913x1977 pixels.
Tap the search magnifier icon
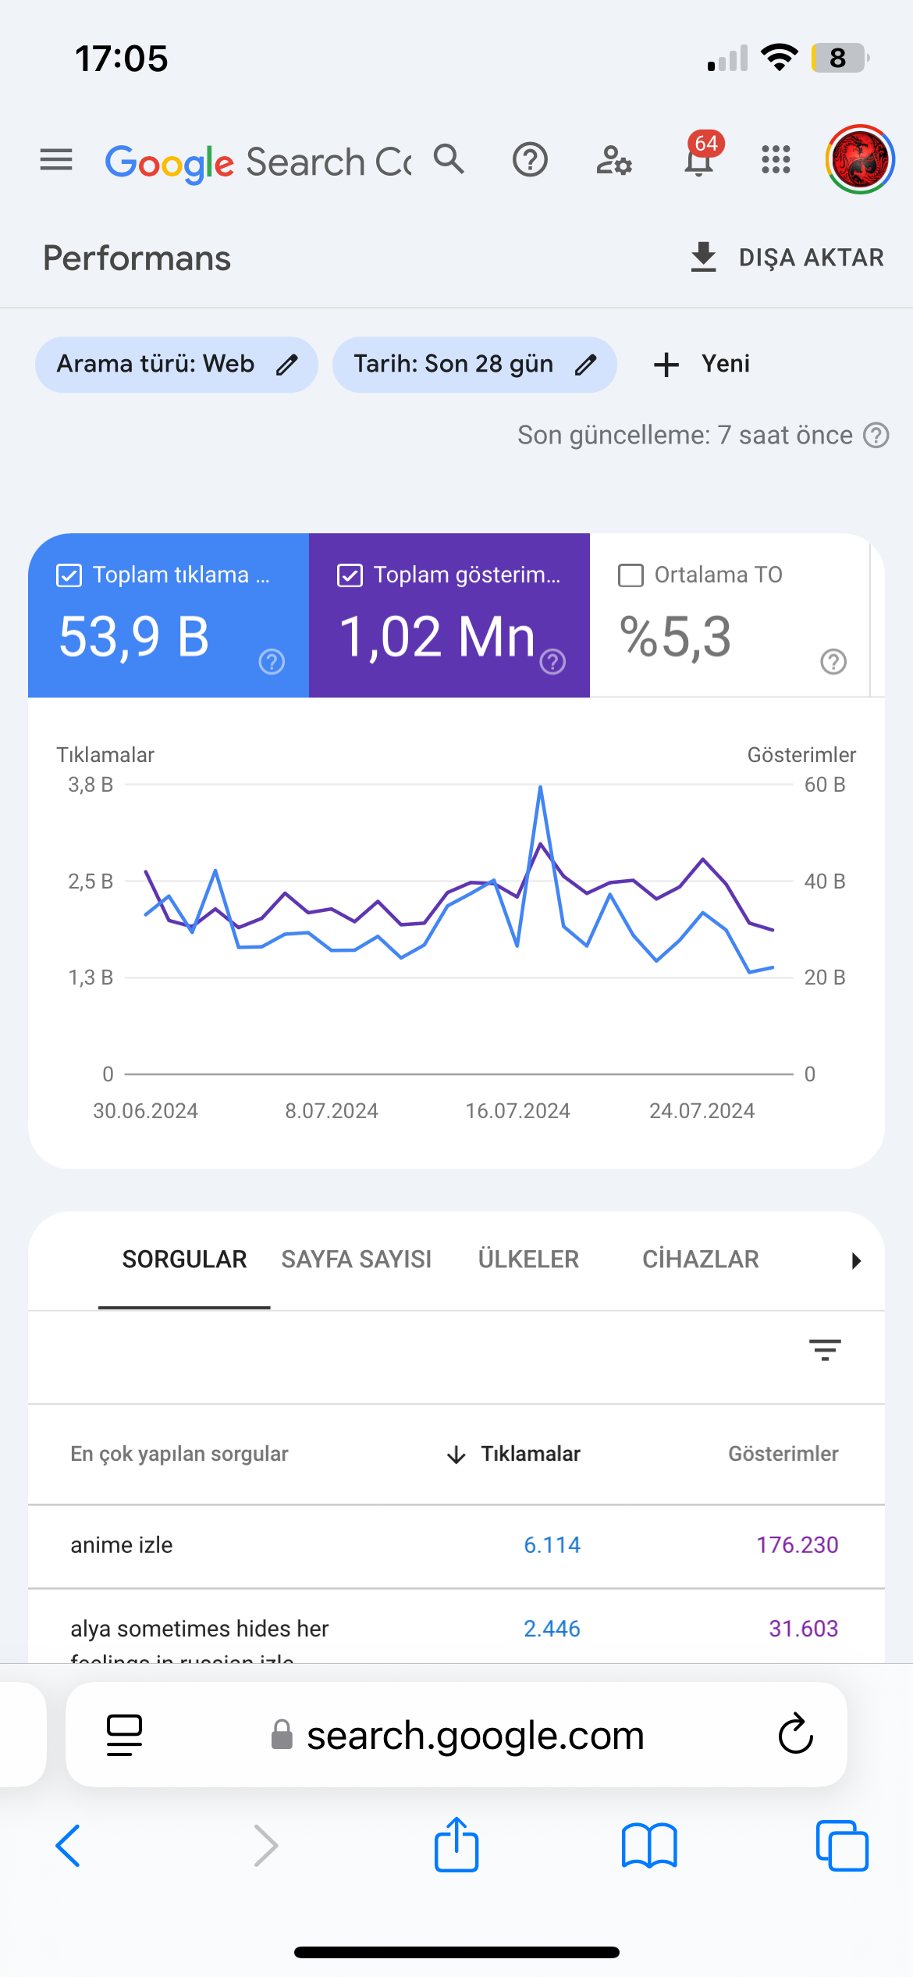pyautogui.click(x=449, y=159)
